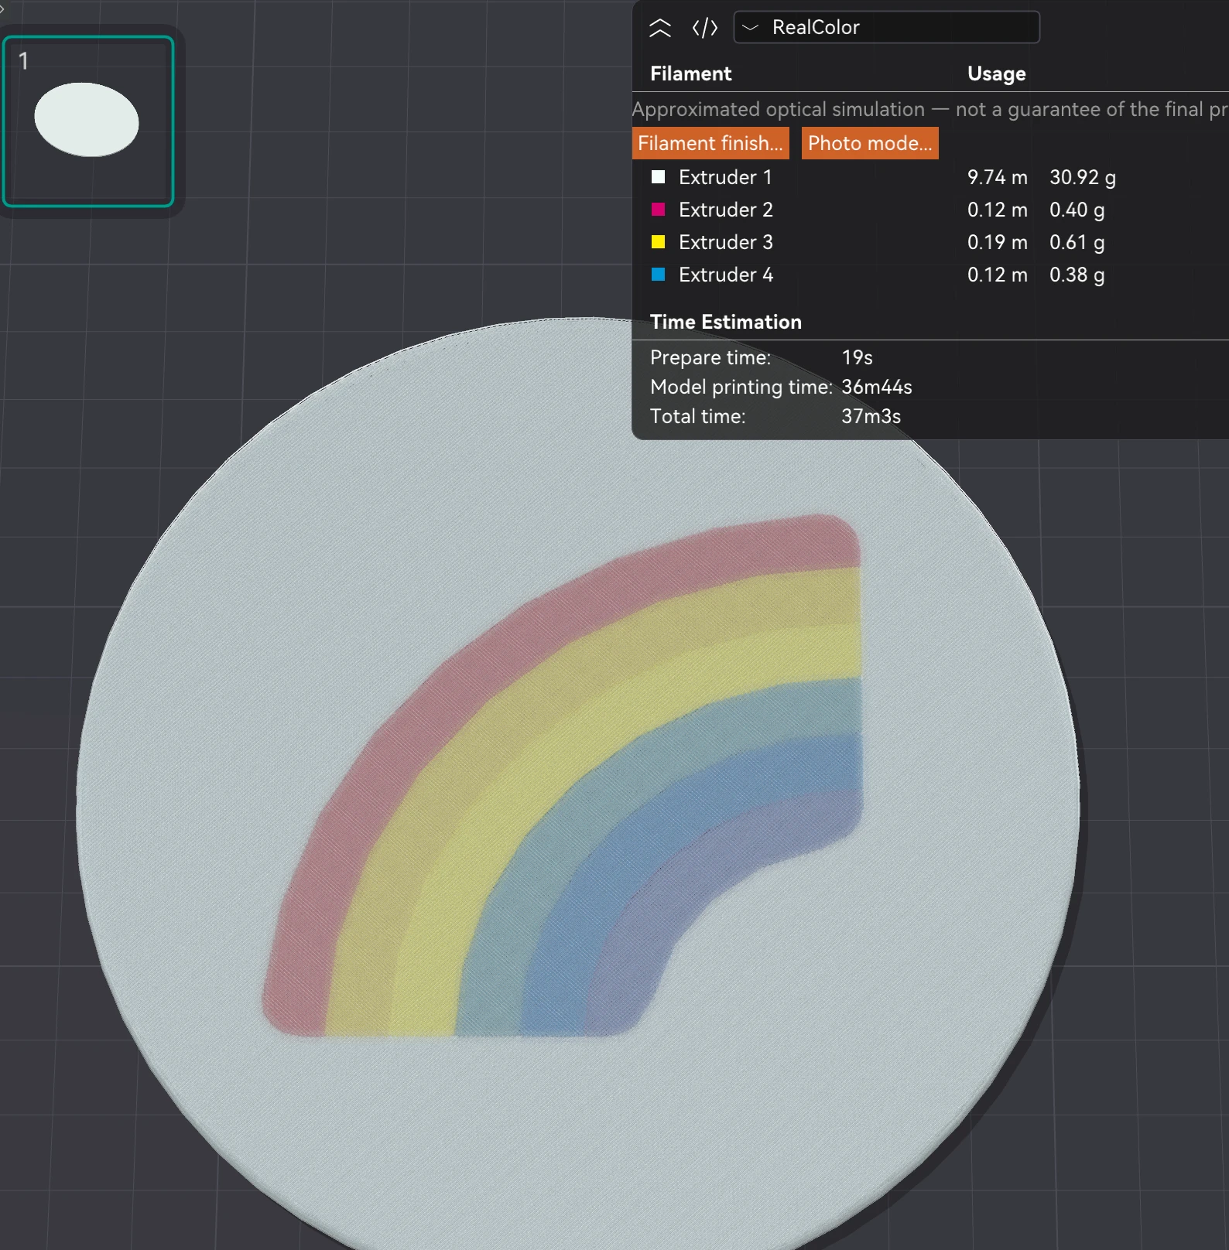Open the RealColor view type dropdown
The height and width of the screenshot is (1250, 1229).
tap(886, 28)
